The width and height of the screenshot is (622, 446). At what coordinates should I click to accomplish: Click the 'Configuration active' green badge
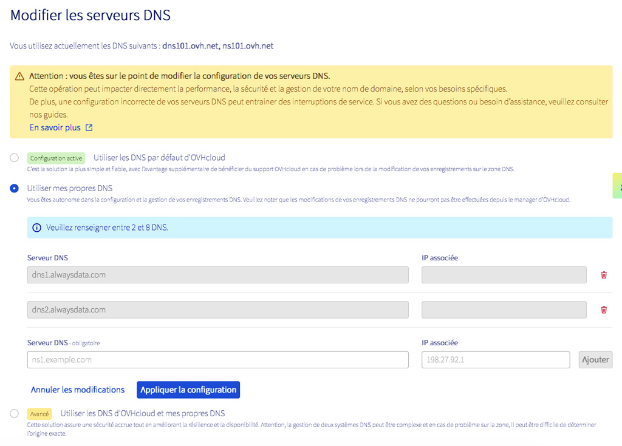pos(56,158)
